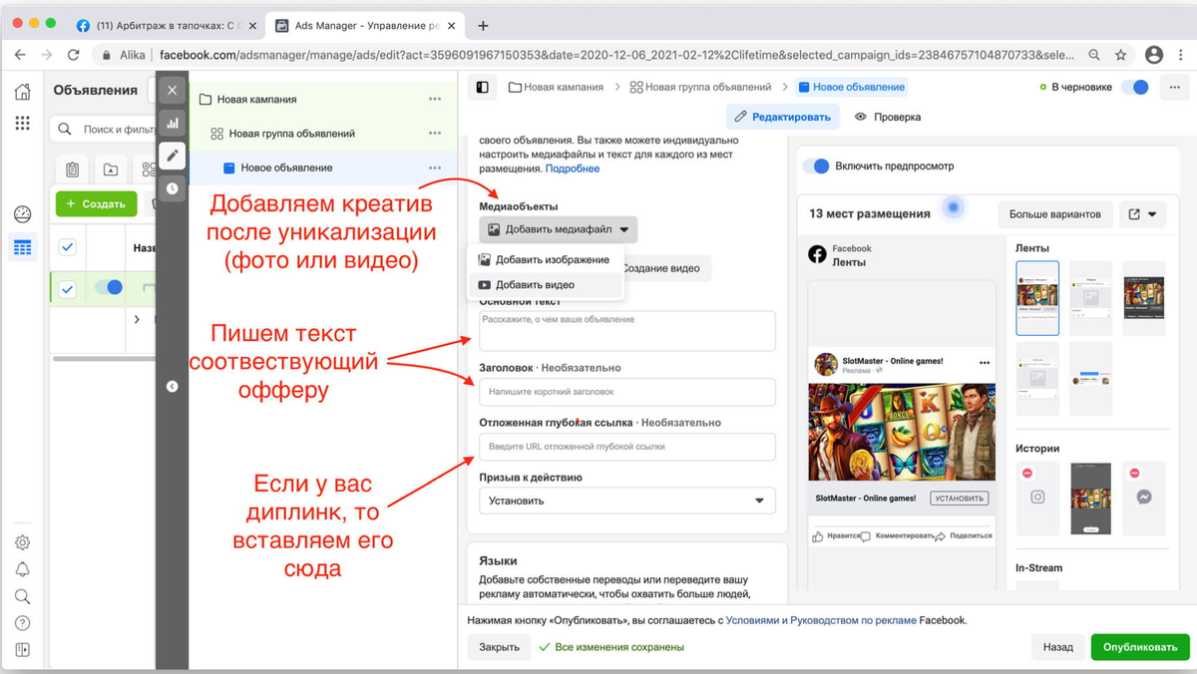Select Добавить видео from menu
Viewport: 1197px width, 674px height.
tap(546, 284)
